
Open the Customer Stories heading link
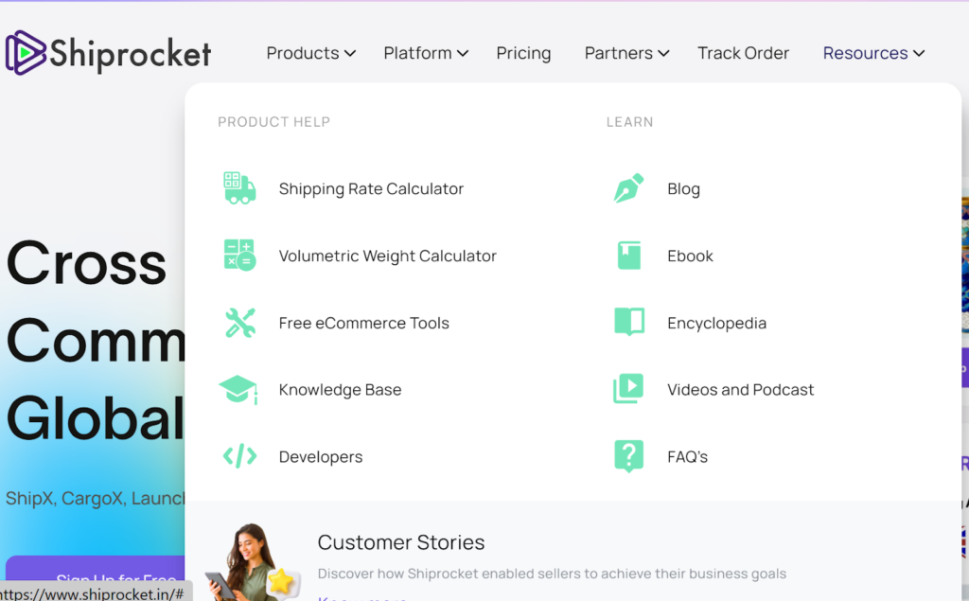click(401, 542)
